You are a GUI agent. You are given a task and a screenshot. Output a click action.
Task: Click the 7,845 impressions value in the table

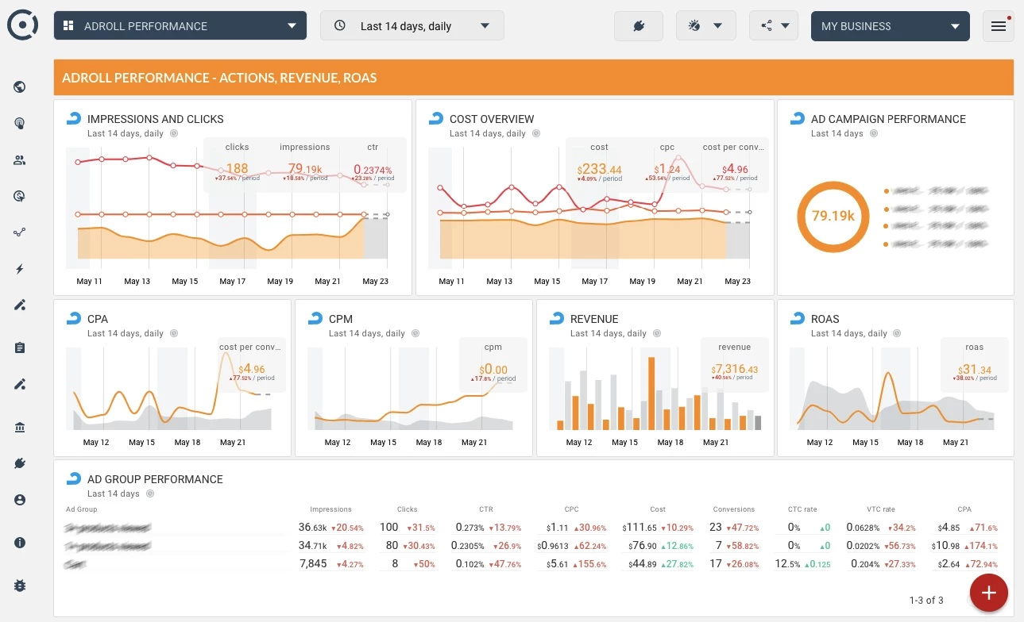313,564
